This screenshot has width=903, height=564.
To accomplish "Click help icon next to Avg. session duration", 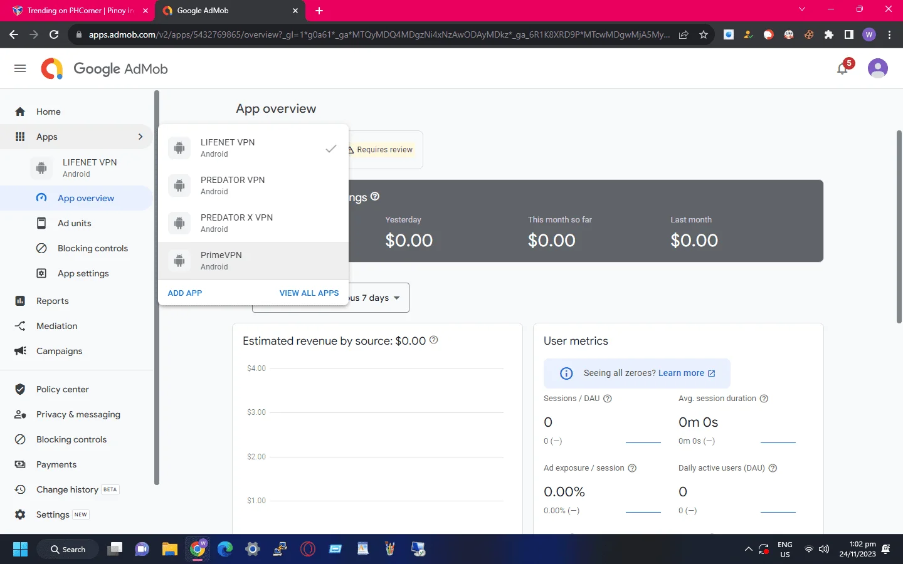I will tap(764, 399).
